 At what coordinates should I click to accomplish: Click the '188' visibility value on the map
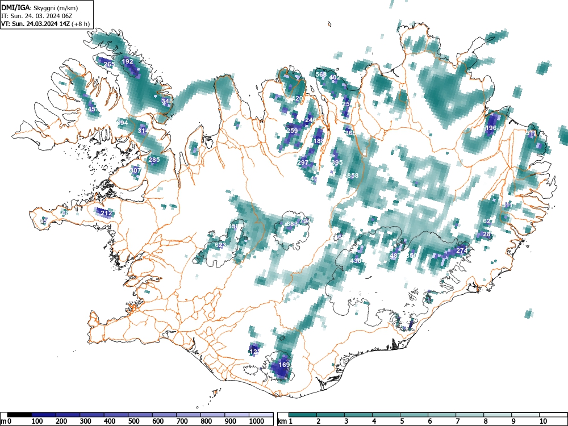(x=319, y=141)
